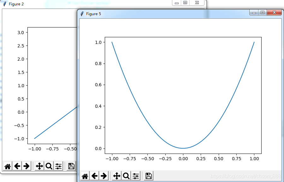This screenshot has height=182, width=284.
Task: Open subplot configuration in Figure 2
Action: (58, 166)
